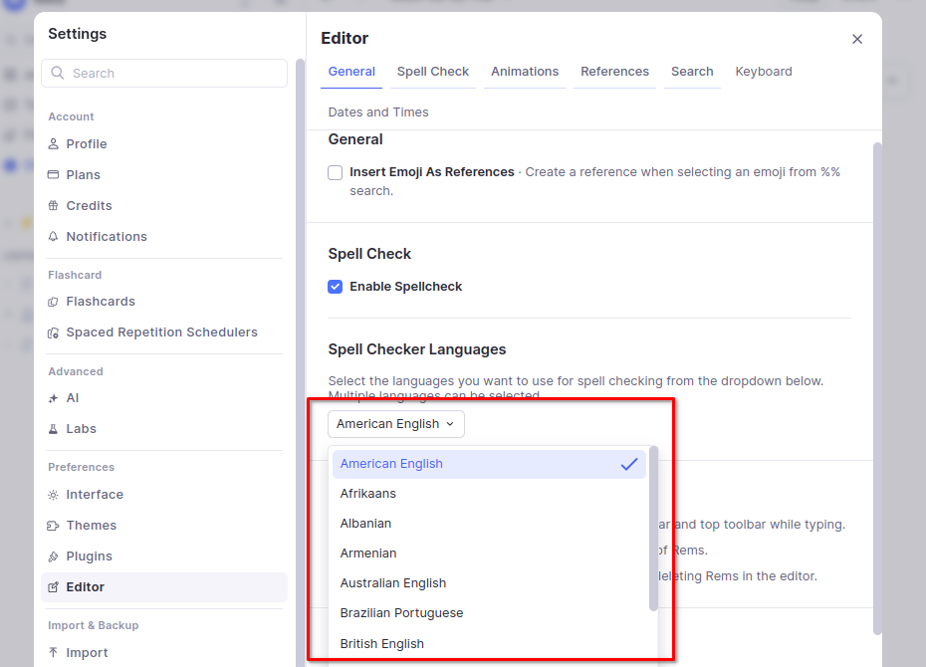Click the Plugins puzzle icon
The image size is (926, 667).
54,556
